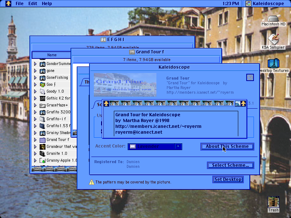The height and width of the screenshot is (218, 291).
Task: Click the 1:23 PM menu bar clock
Action: pos(231,4)
